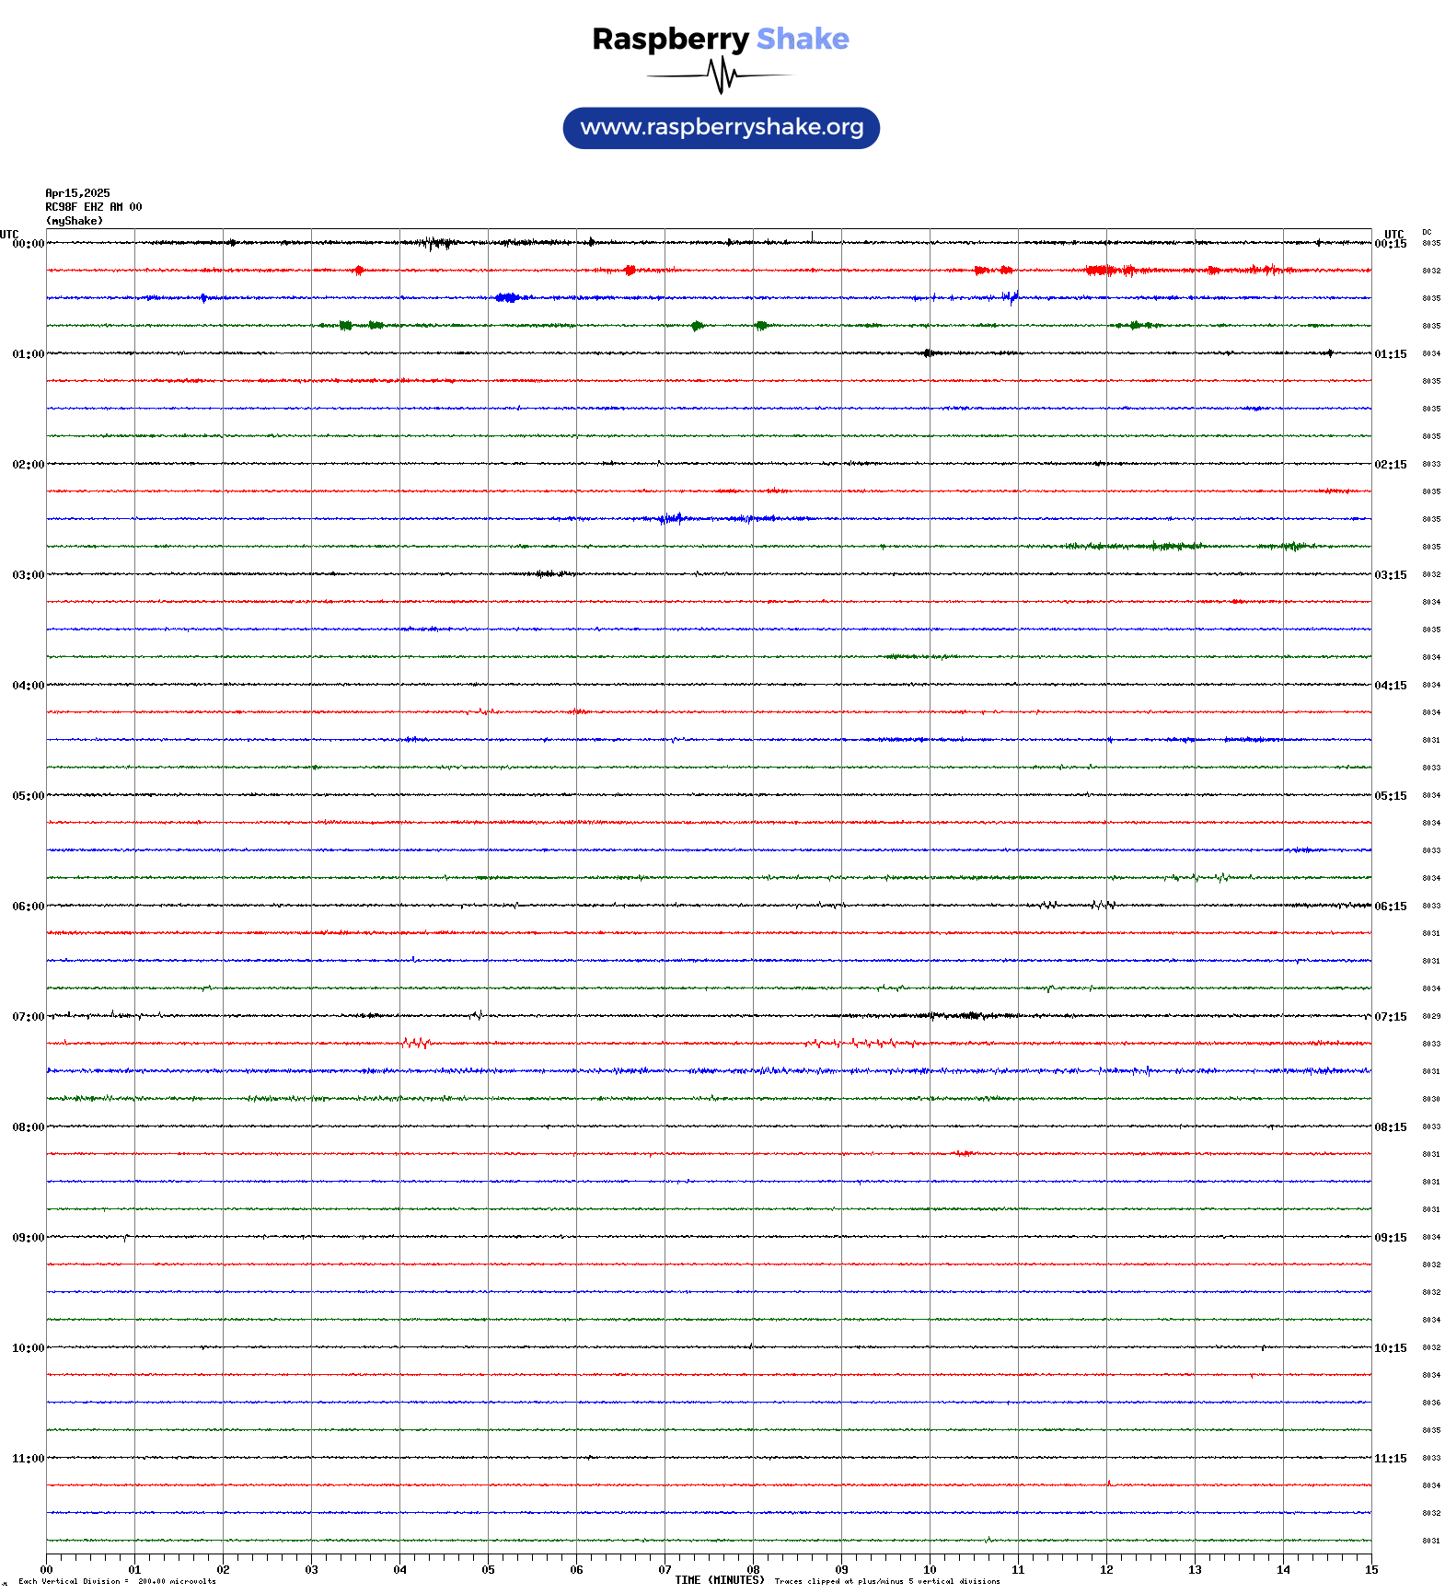Click the seismic waveform logo under the title
Image resolution: width=1445 pixels, height=1594 pixels.
(x=721, y=75)
